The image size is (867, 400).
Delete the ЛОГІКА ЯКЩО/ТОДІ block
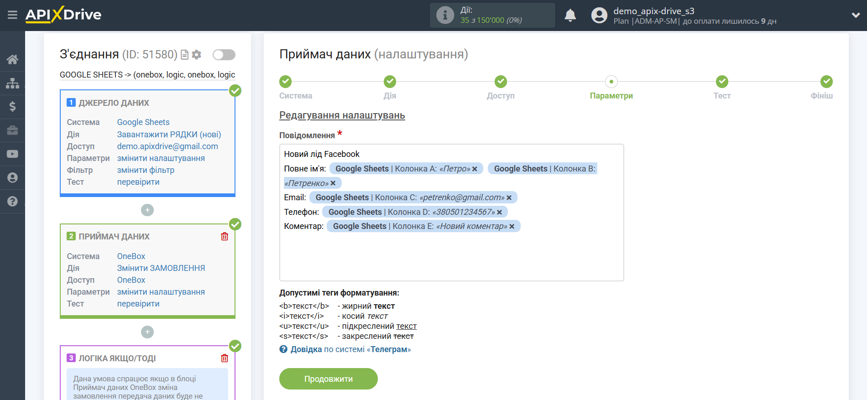(x=225, y=358)
